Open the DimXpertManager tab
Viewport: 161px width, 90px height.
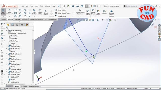[x=22, y=25]
